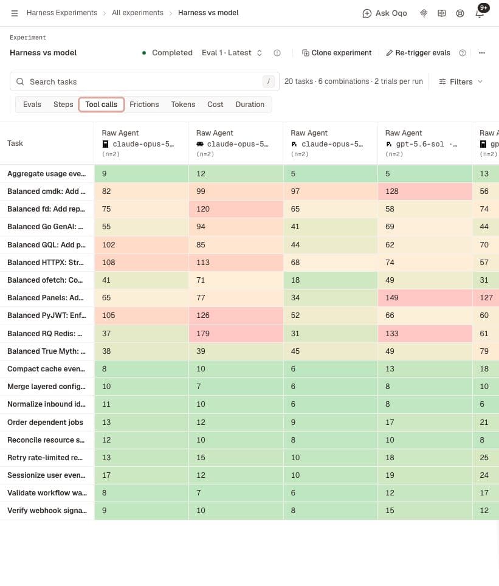Go to All experiments breadcrumb
Image resolution: width=499 pixels, height=586 pixels.
(137, 13)
